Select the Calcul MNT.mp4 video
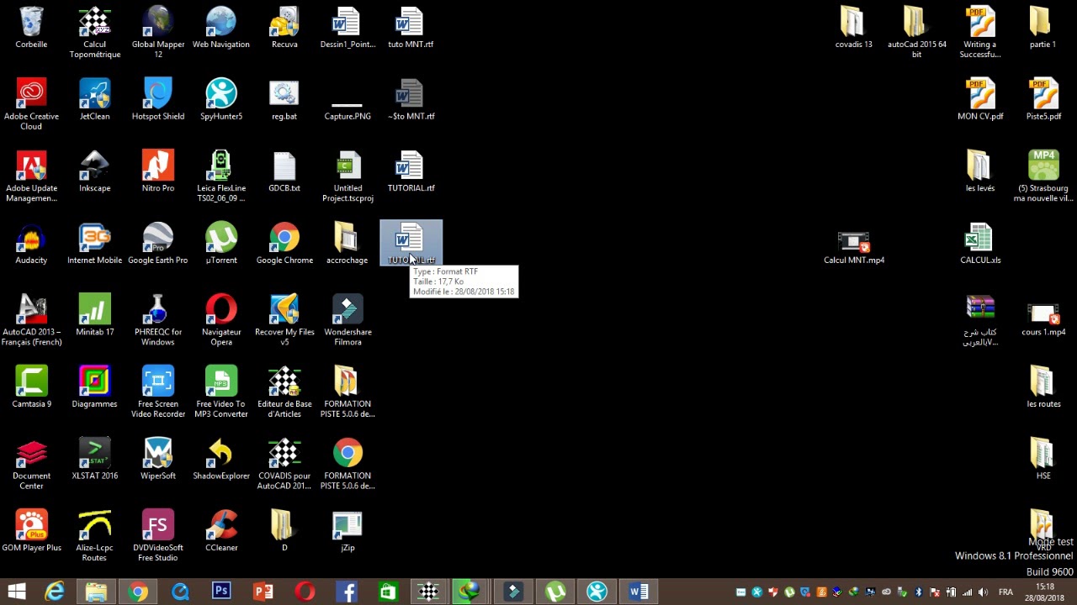Screen dimensions: 1077x605 [853, 248]
